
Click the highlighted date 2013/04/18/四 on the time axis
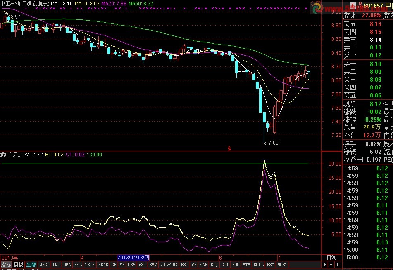[133, 258]
